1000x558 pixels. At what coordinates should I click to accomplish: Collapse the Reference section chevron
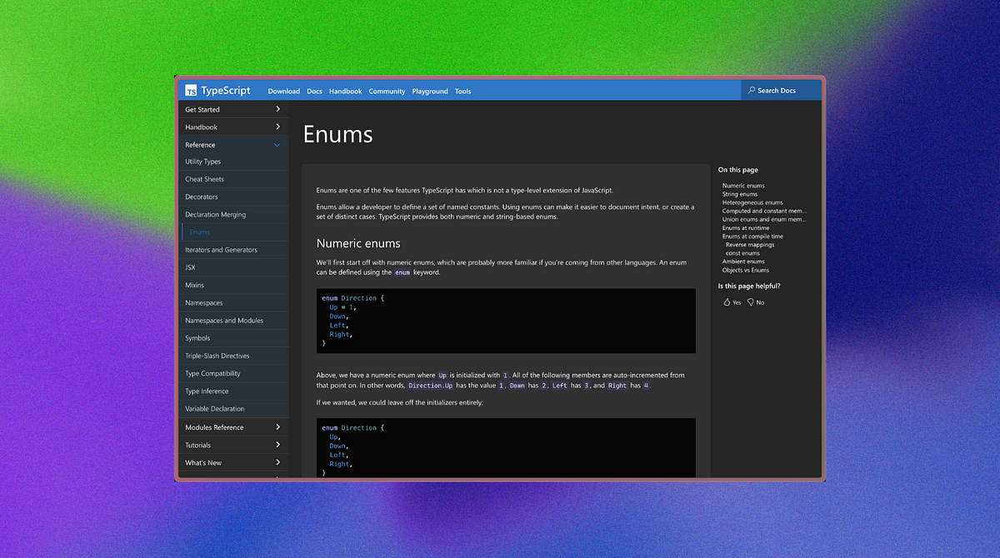tap(277, 145)
